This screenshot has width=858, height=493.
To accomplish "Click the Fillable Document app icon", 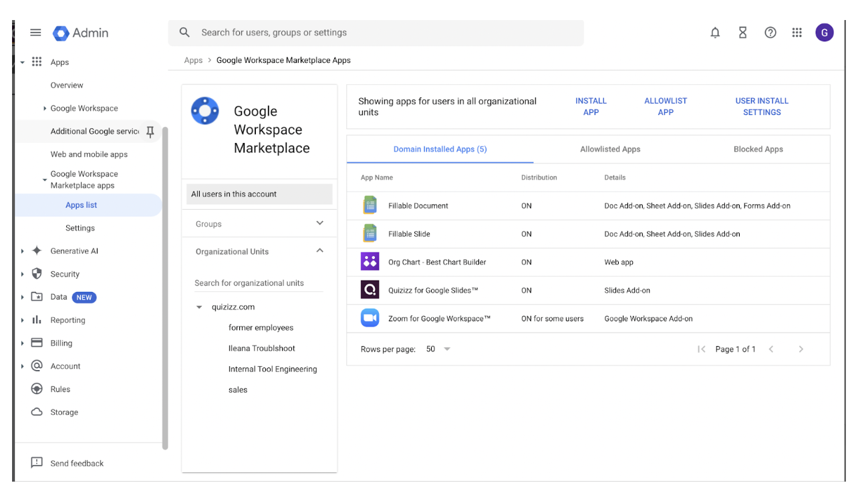I will click(x=370, y=205).
